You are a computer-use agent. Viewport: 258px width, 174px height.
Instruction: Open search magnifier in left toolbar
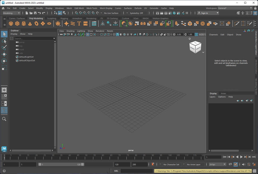coord(4,119)
